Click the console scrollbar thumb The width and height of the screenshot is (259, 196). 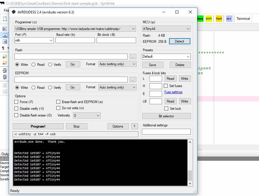point(190,176)
